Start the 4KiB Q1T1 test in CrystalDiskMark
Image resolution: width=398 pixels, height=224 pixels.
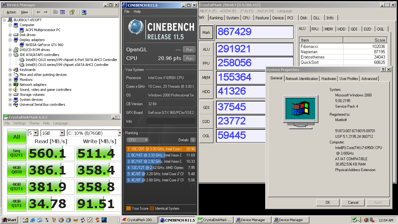coord(16,203)
